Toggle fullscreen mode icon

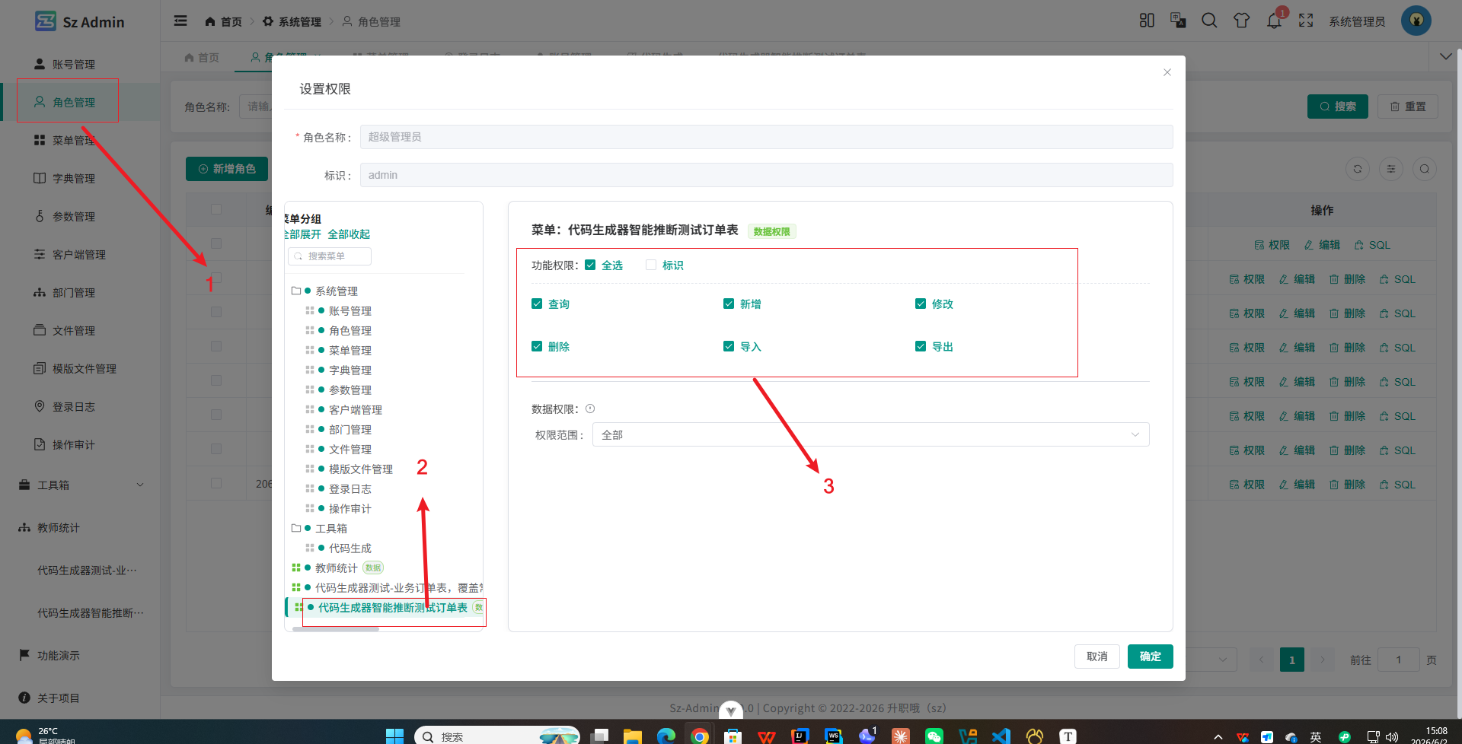(1306, 21)
